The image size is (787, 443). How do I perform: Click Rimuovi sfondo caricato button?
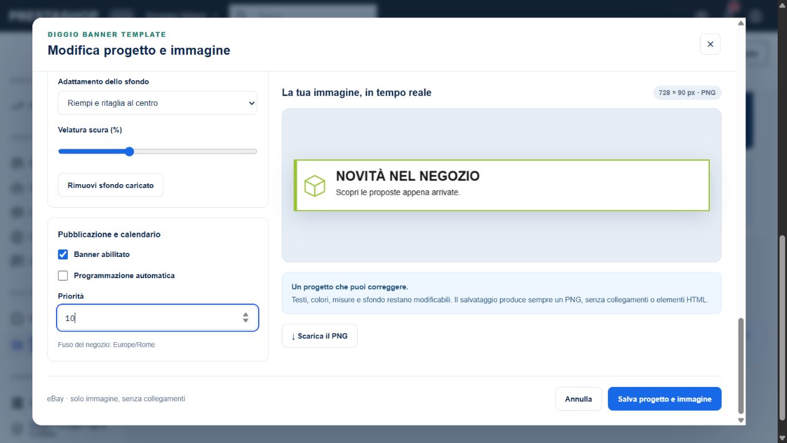[111, 185]
